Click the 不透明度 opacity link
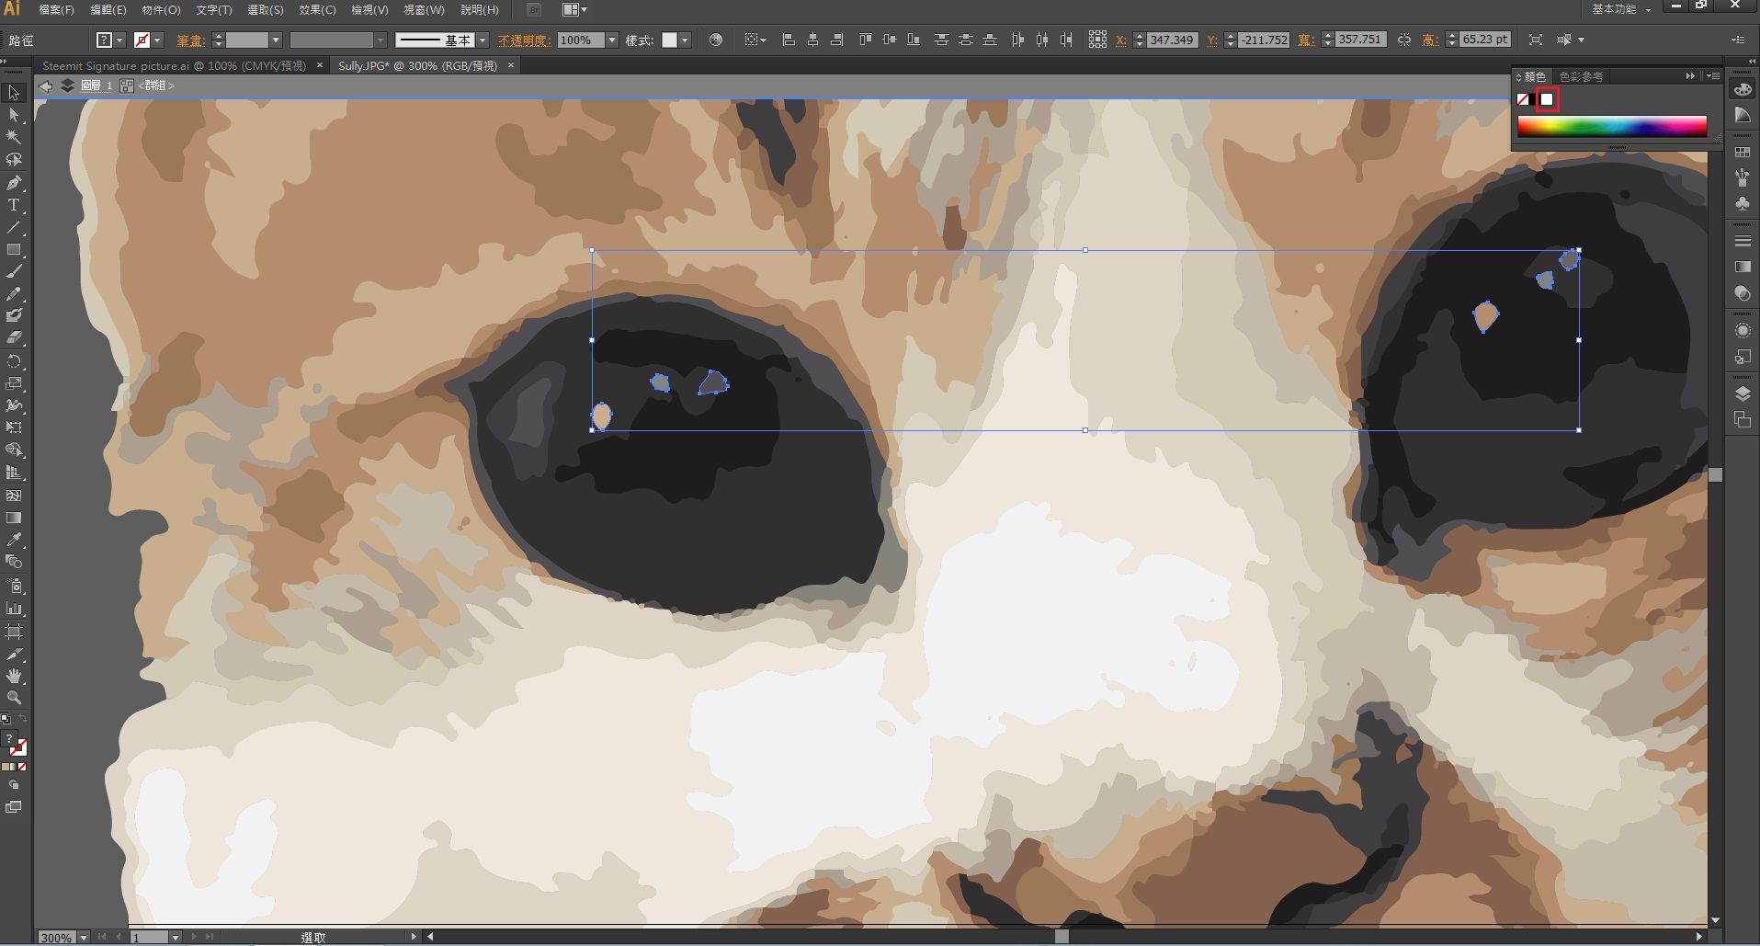Screen dimensions: 1760x946 [x=524, y=40]
